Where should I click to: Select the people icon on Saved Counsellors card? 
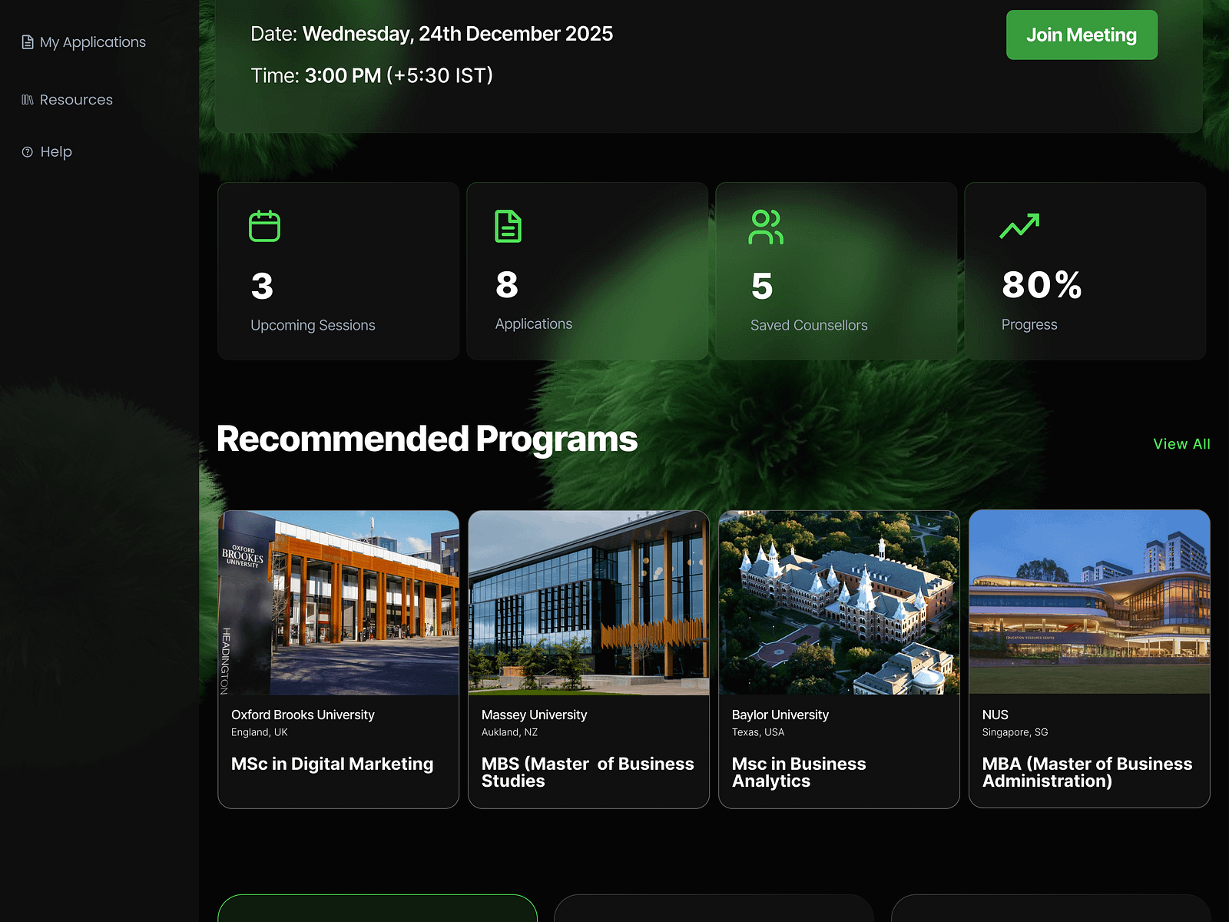(766, 226)
